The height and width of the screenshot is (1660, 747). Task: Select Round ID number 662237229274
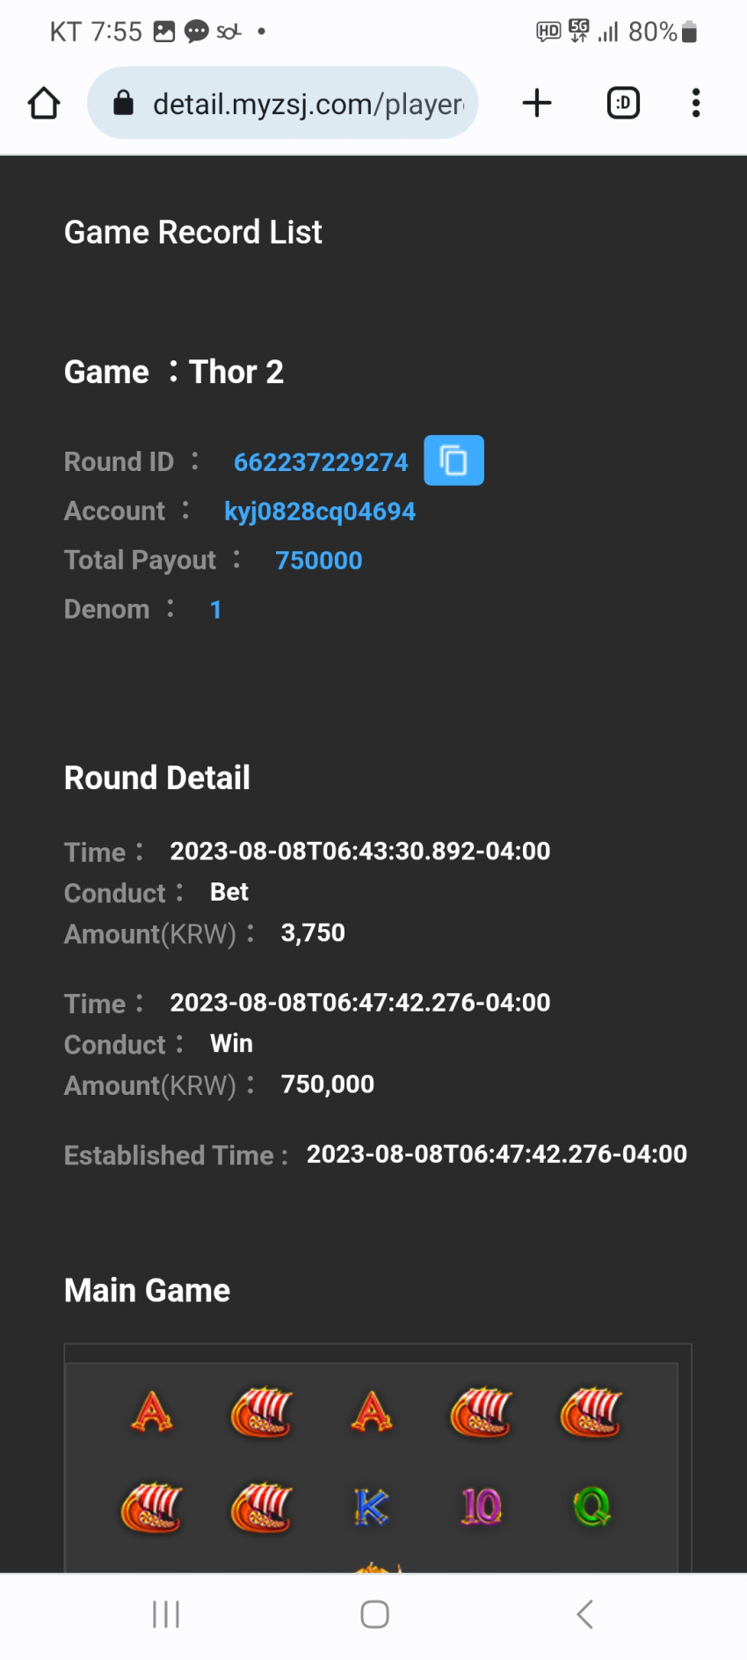point(321,462)
